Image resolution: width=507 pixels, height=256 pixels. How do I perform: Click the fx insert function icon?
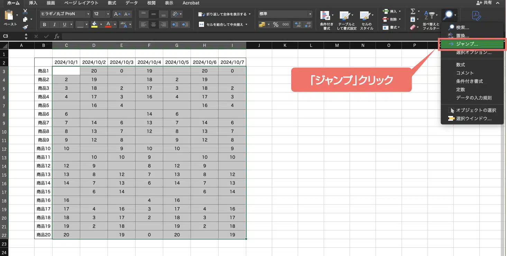tap(57, 36)
